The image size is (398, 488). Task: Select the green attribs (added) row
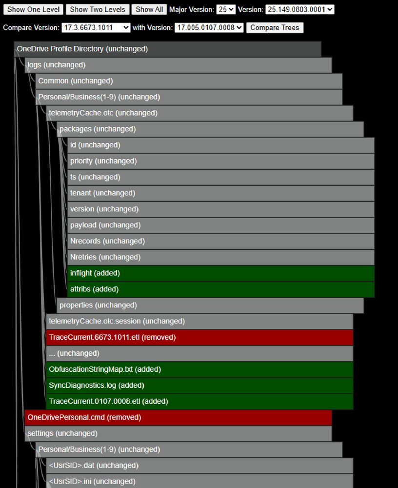[x=221, y=289]
